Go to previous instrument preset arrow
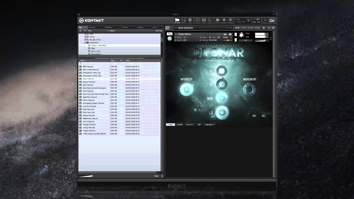 coord(217,34)
